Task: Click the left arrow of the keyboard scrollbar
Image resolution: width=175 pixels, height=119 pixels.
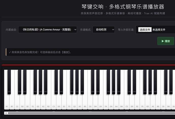Action: pos(6,113)
